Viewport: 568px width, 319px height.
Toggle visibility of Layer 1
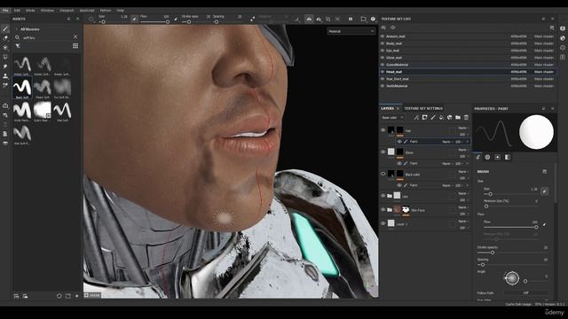click(x=383, y=223)
